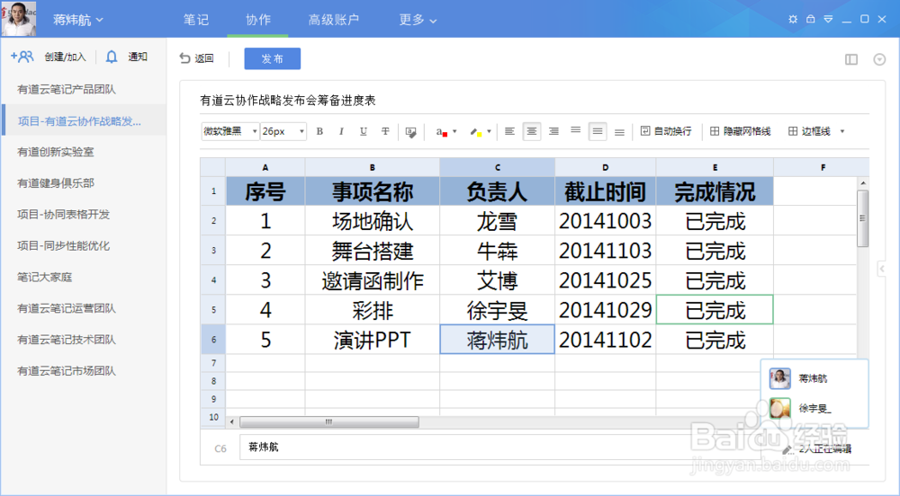This screenshot has width=900, height=496.
Task: Click the lock icon in title bar
Action: click(x=811, y=19)
